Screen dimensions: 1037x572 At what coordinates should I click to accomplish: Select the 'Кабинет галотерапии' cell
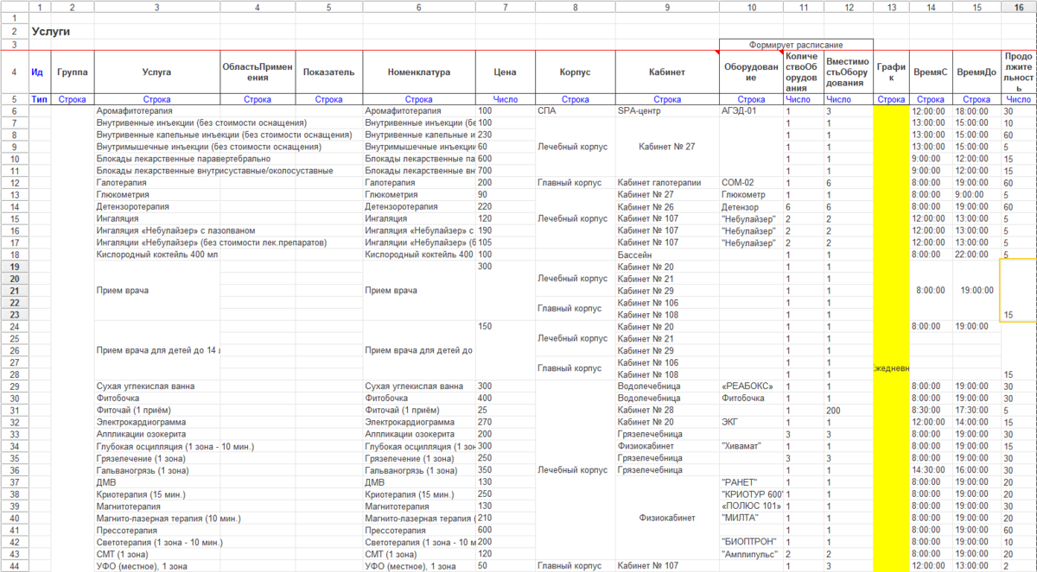667,183
